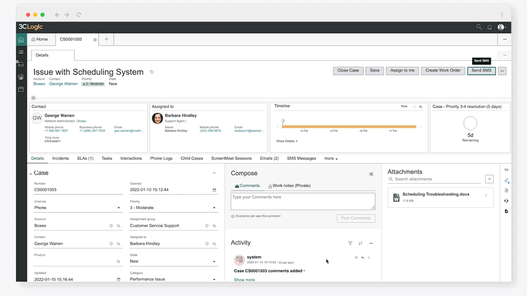This screenshot has height=296, width=527.
Task: Click the Search attachments field
Action: [434, 179]
